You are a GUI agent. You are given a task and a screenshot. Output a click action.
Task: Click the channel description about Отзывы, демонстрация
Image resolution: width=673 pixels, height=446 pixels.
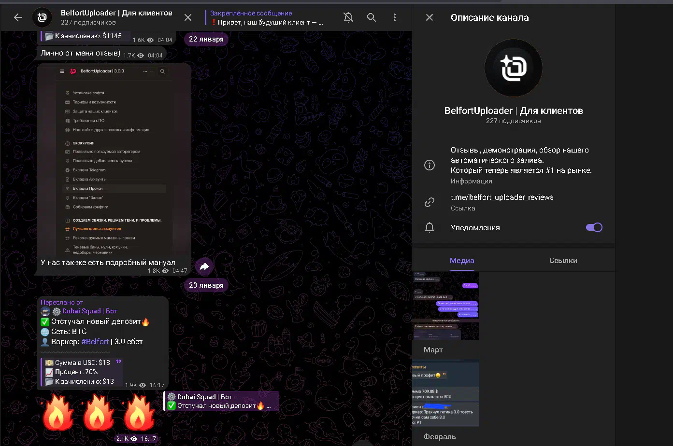521,160
